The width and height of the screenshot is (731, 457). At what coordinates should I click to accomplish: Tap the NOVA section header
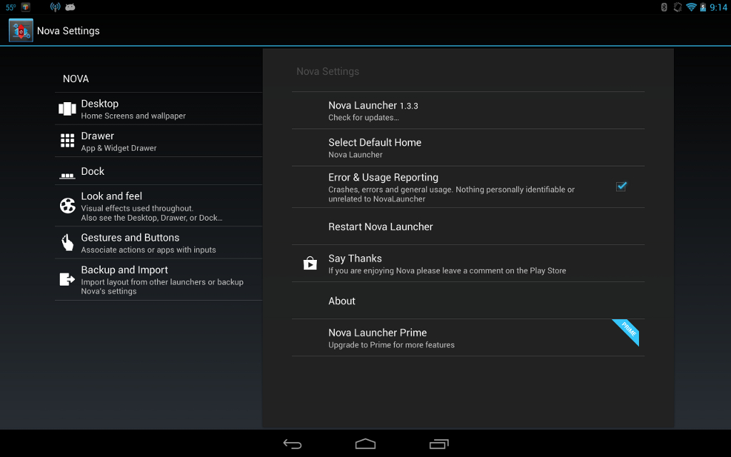coord(76,79)
